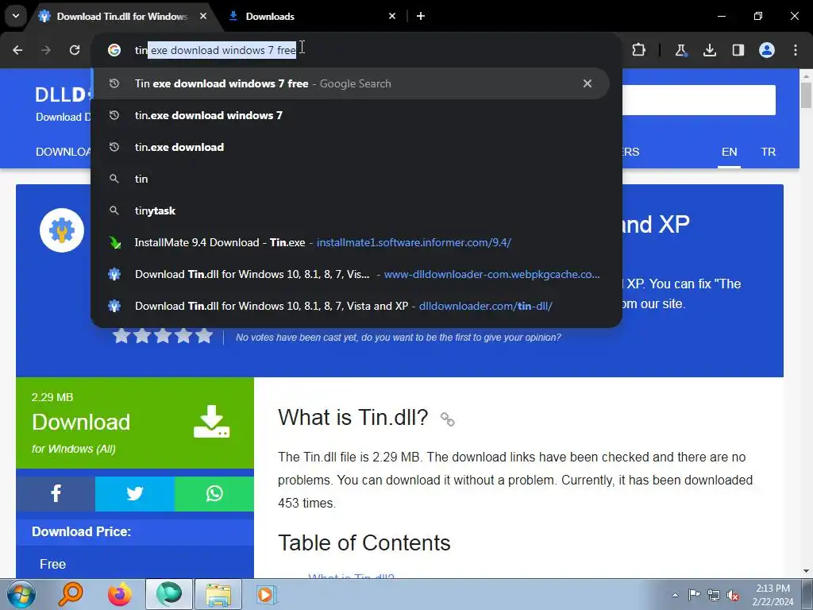The height and width of the screenshot is (610, 813).
Task: Open the Action Center flag icon
Action: [694, 595]
